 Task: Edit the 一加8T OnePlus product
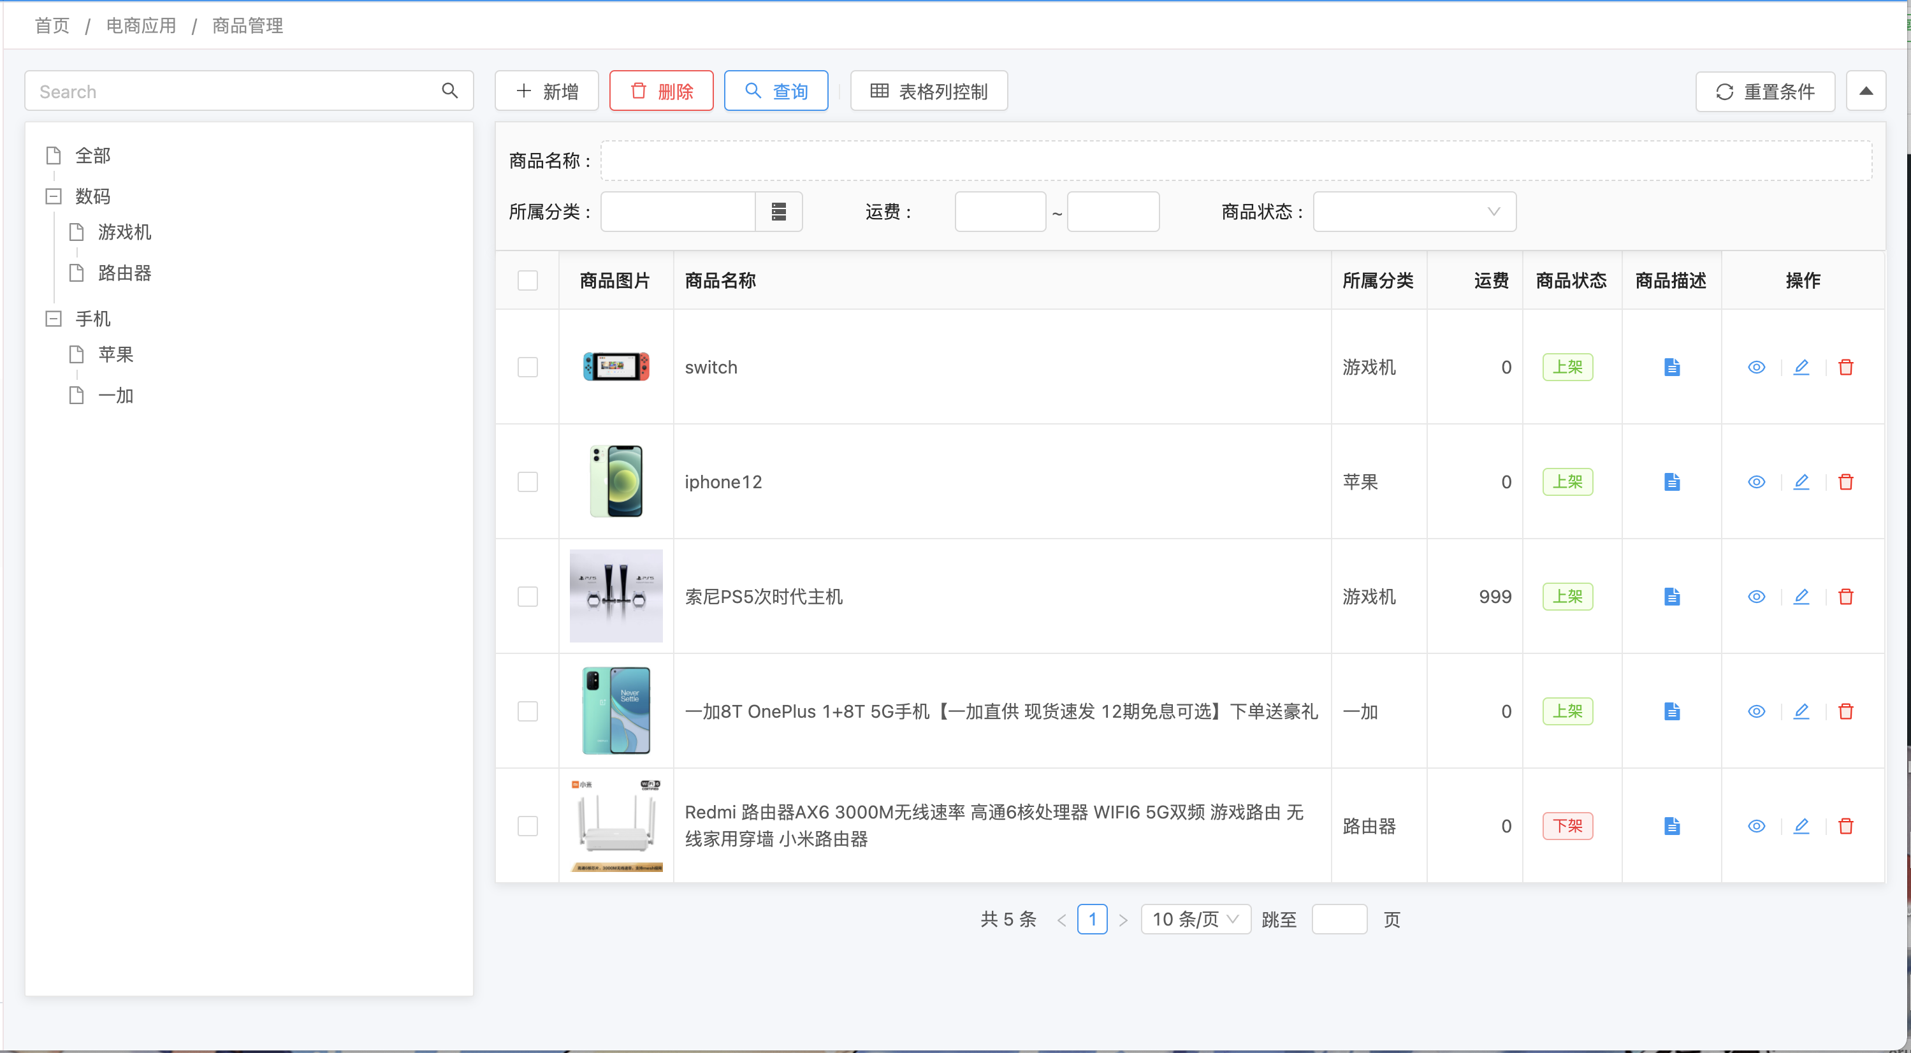click(1801, 711)
